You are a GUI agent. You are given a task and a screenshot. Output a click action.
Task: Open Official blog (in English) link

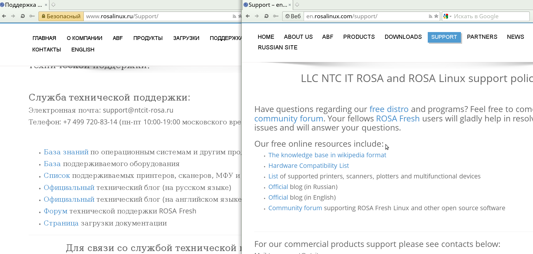coord(278,197)
